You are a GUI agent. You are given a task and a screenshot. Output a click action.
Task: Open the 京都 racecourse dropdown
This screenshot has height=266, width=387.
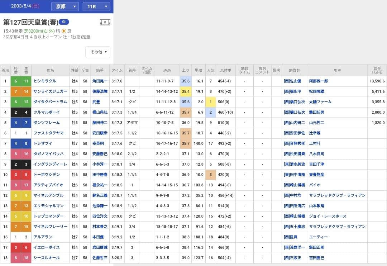point(65,6)
